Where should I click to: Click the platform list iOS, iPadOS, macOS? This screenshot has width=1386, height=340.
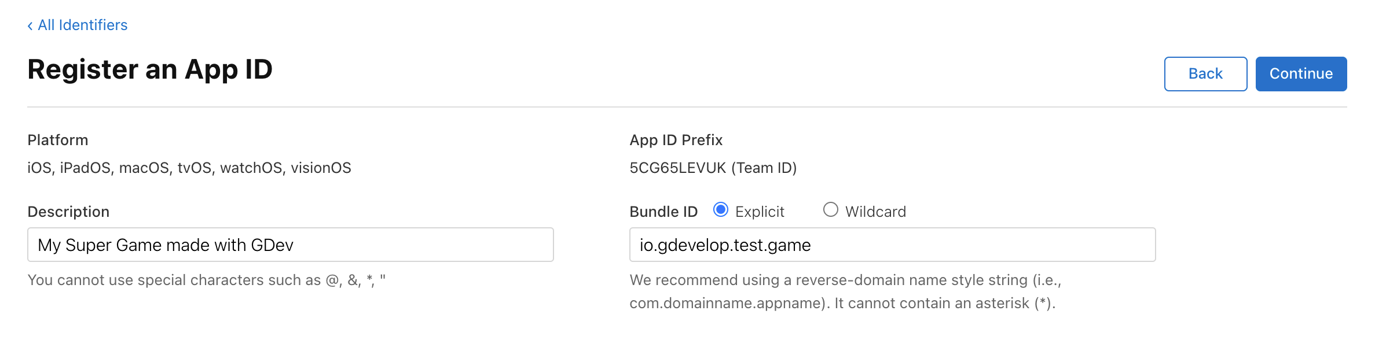click(x=190, y=169)
